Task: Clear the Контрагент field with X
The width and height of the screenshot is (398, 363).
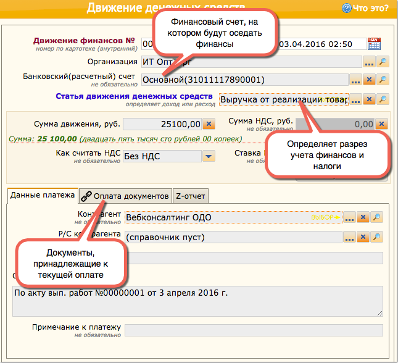Action: coord(363,217)
